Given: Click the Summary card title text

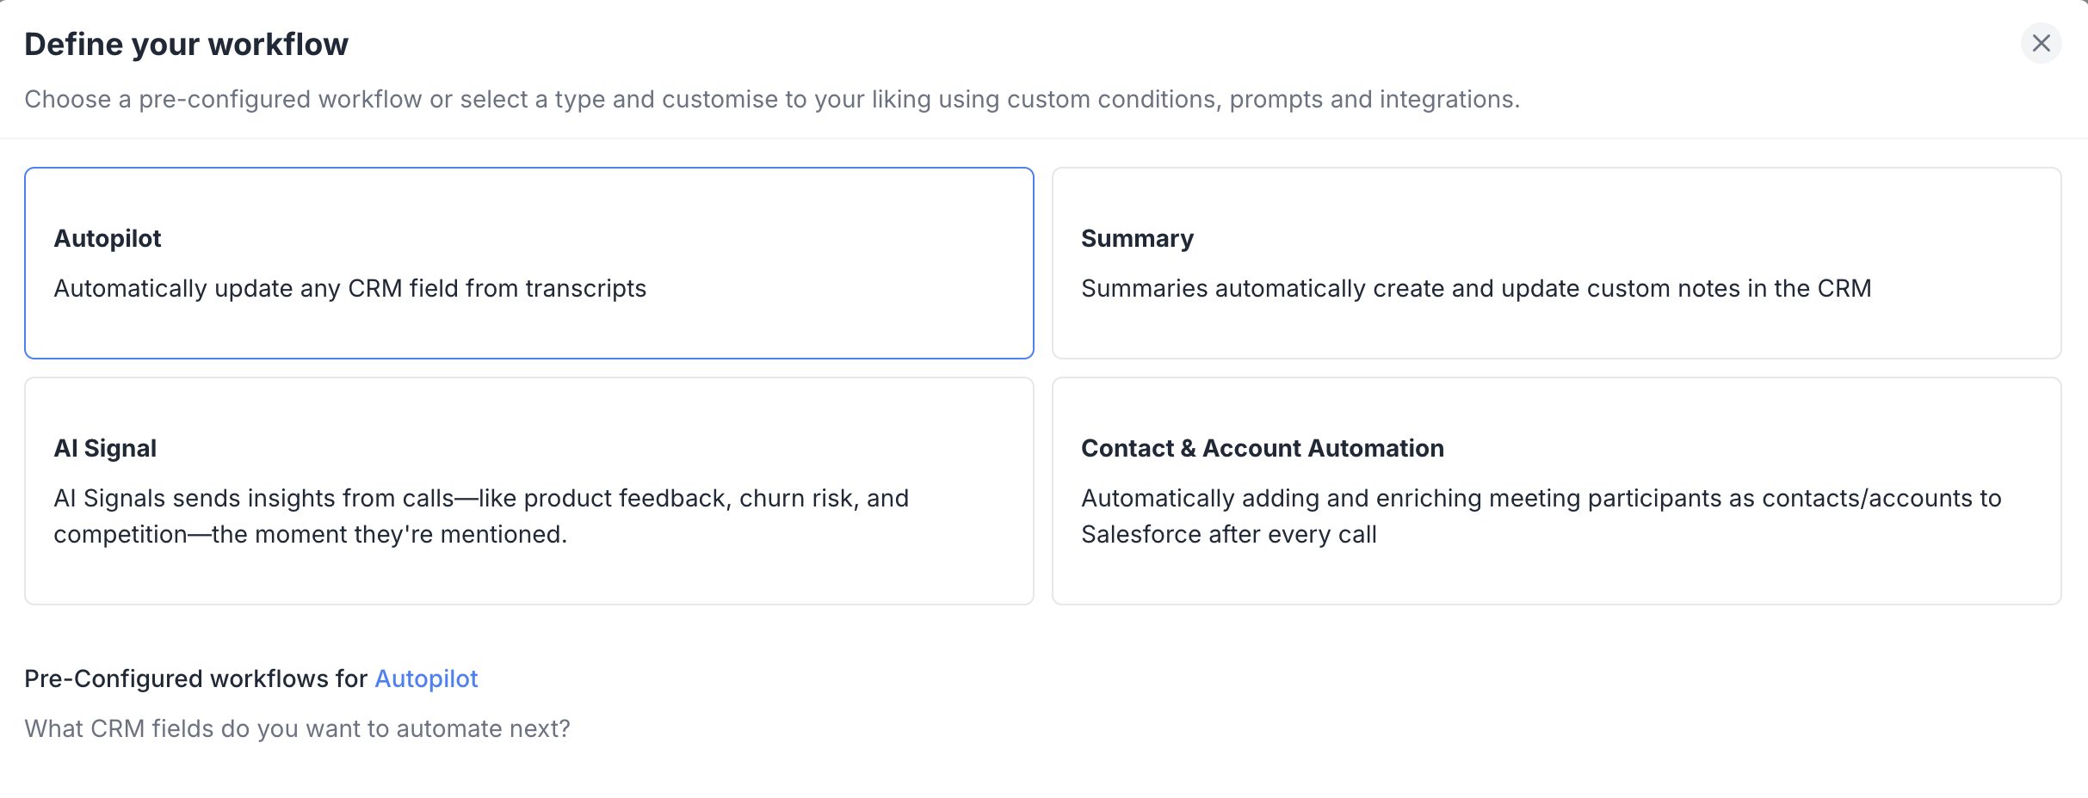Looking at the screenshot, I should coord(1137,238).
